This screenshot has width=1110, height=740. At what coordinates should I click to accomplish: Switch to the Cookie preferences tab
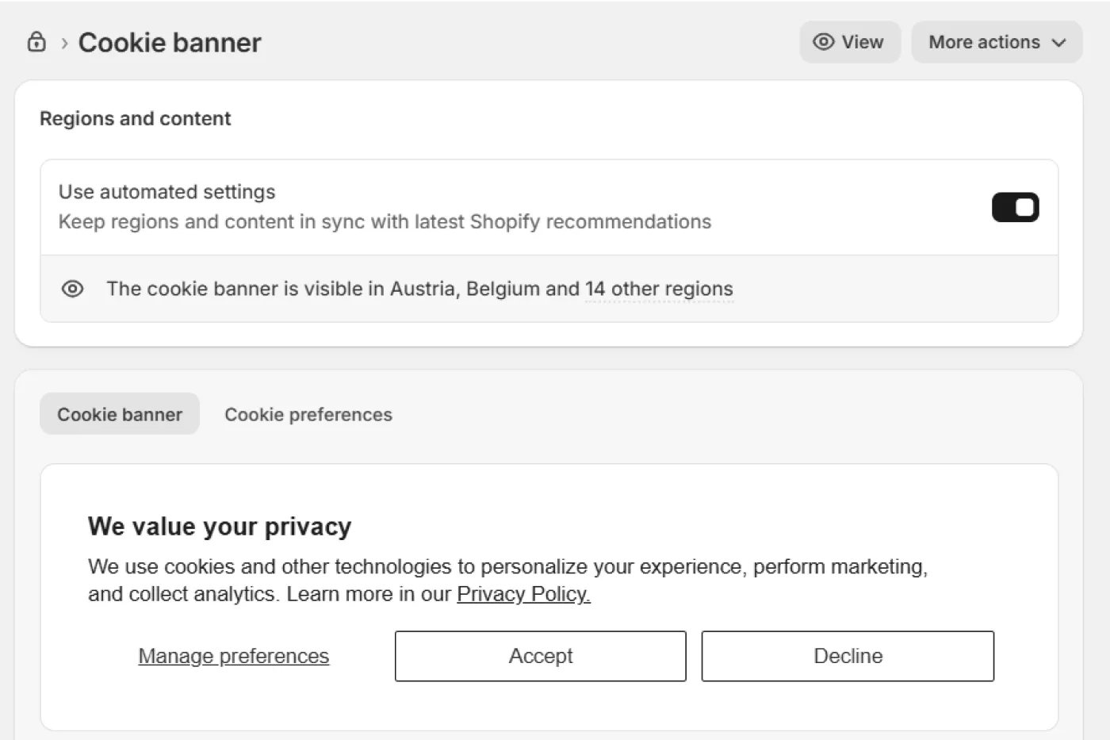308,415
